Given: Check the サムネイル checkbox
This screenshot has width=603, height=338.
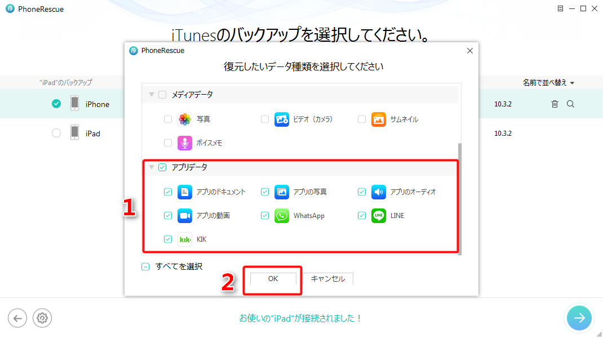Looking at the screenshot, I should point(361,119).
